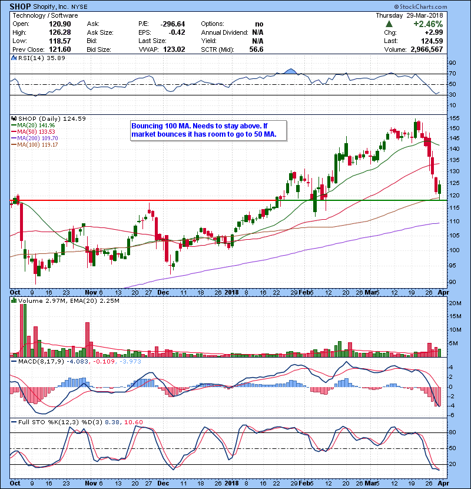Click the Volume 2,966,567 value
The height and width of the screenshot is (489, 471).
427,49
